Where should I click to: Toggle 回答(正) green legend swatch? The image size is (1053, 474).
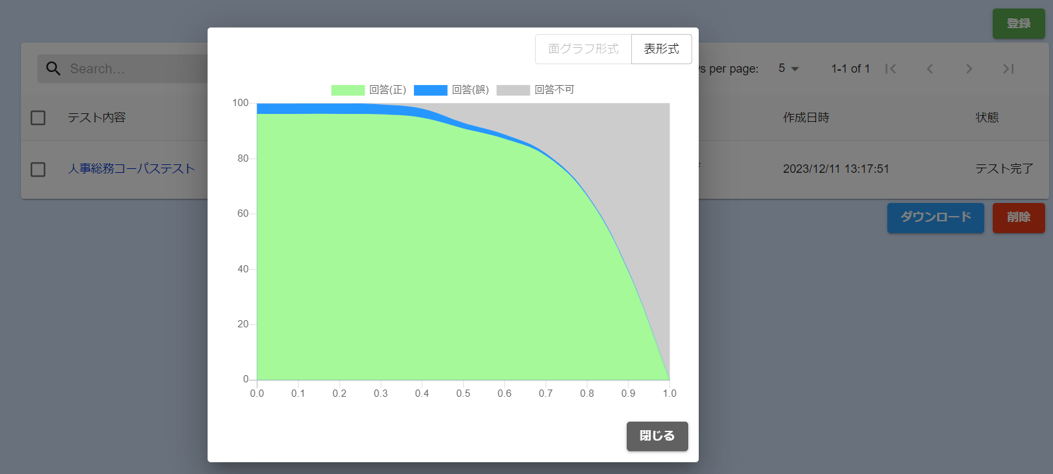coord(348,90)
